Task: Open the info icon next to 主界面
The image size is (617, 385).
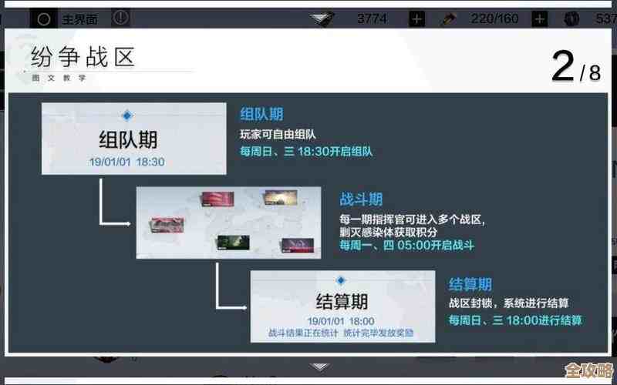Action: pyautogui.click(x=120, y=18)
